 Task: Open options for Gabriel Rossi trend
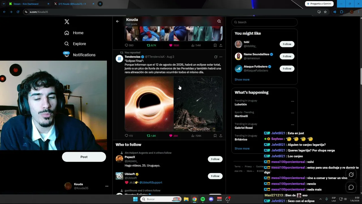[293, 124]
